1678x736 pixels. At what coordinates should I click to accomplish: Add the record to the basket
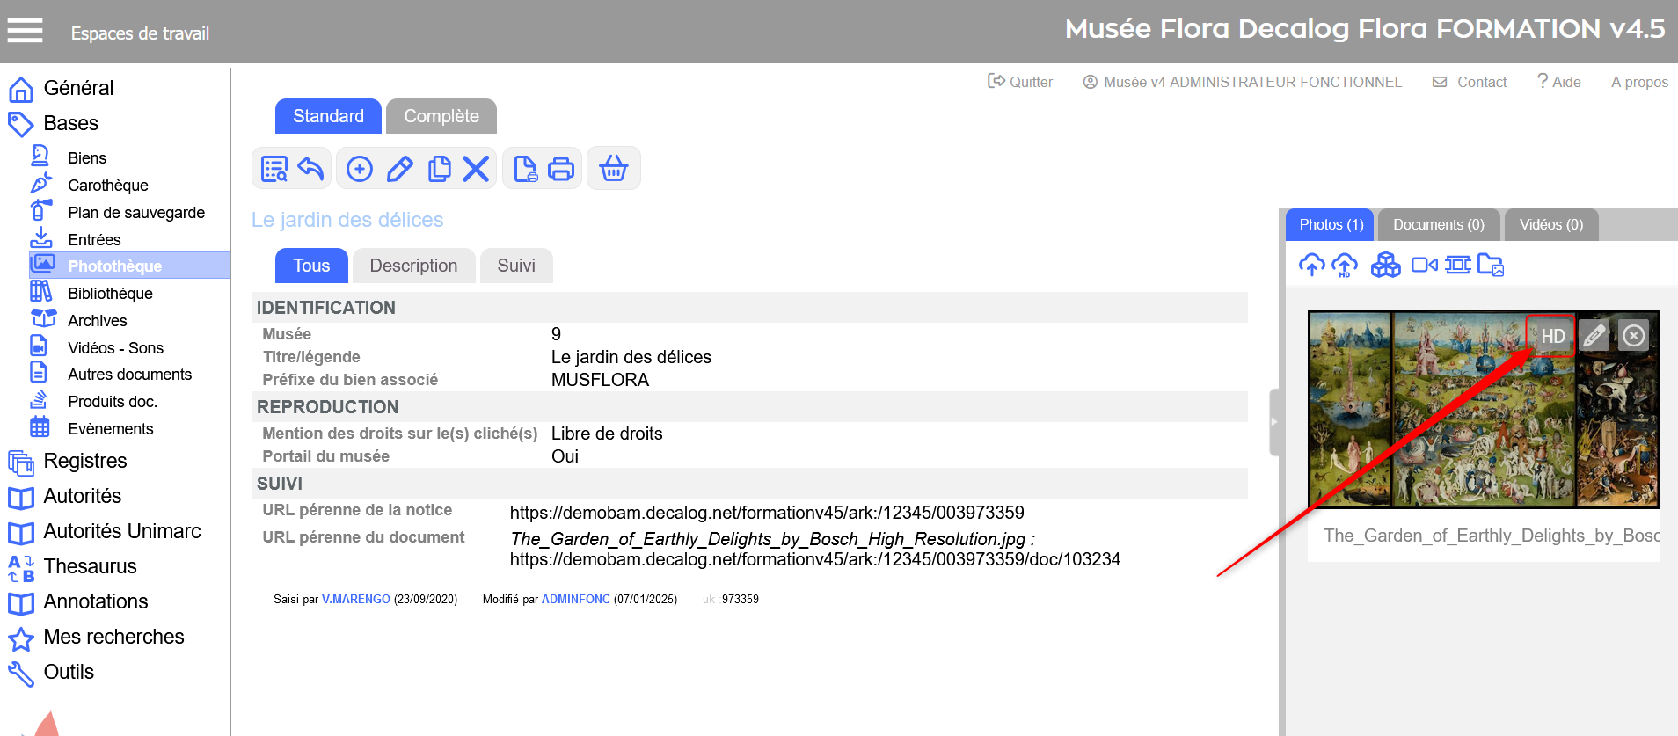[614, 168]
